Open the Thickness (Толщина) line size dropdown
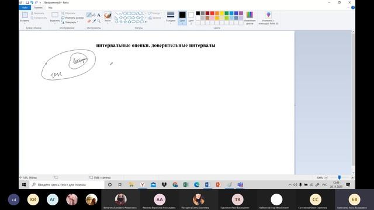Screen dimensions: 374x210 (171, 17)
